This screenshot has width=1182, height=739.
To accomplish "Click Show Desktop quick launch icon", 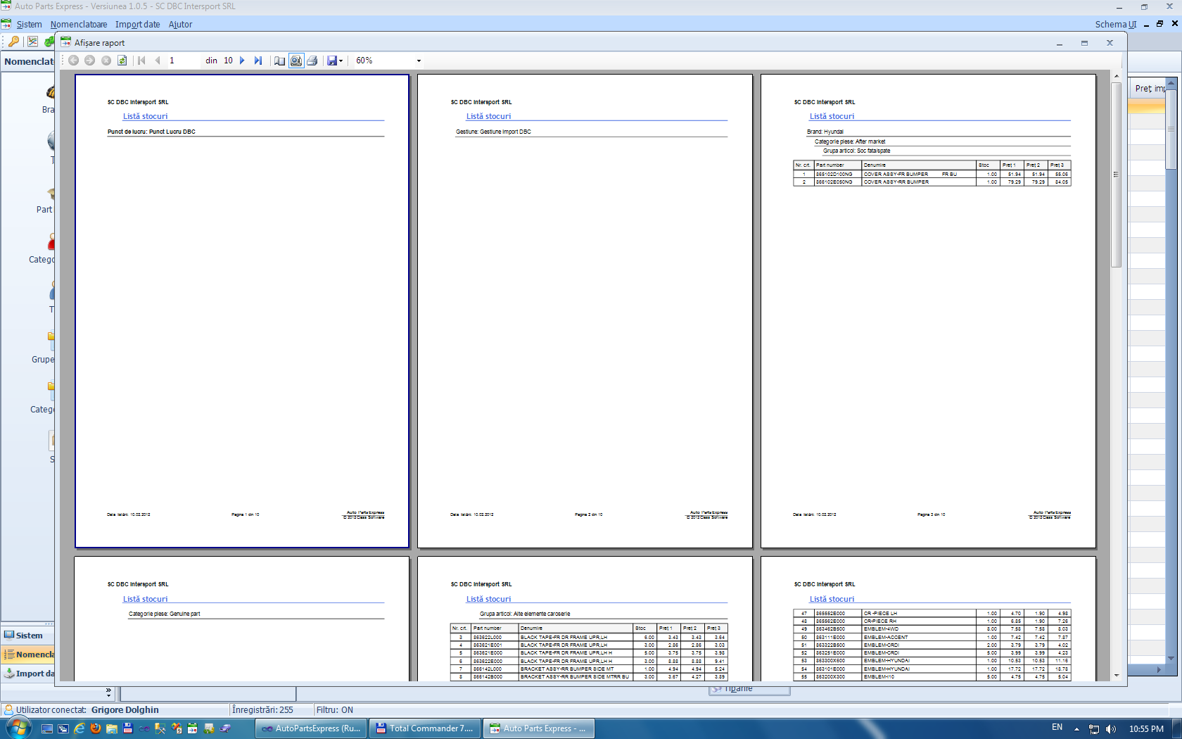I will point(47,728).
